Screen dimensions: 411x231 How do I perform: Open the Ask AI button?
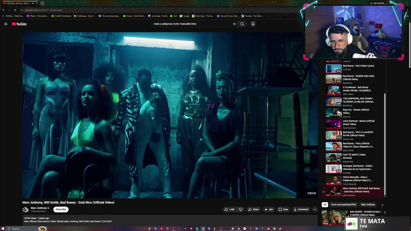pos(268,210)
